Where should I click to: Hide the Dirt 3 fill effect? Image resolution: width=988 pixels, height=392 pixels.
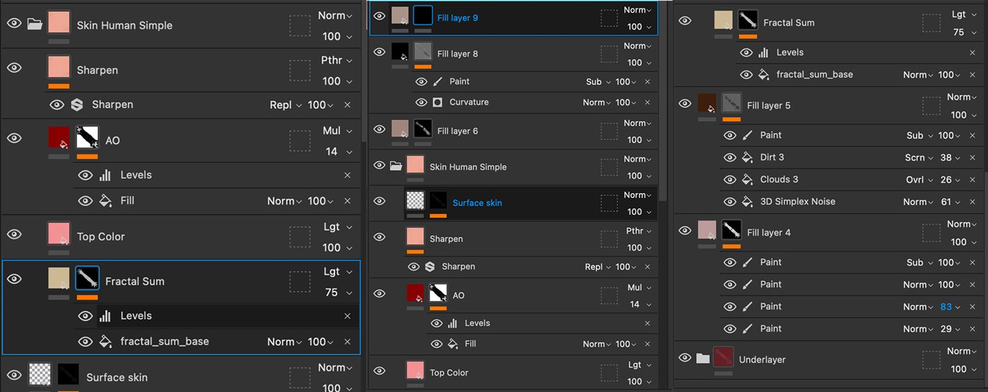[x=730, y=158]
